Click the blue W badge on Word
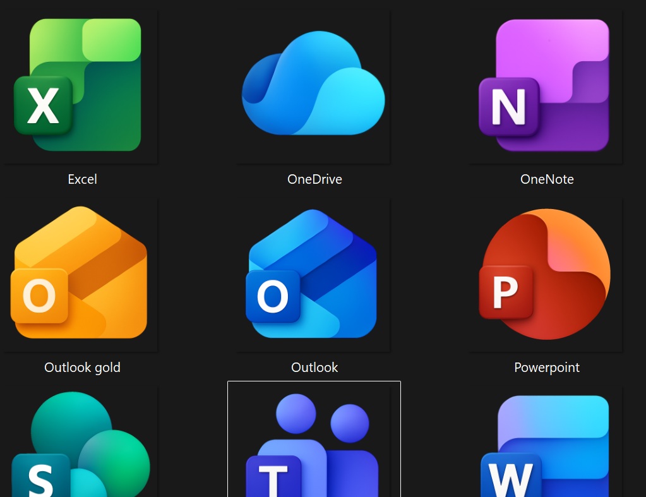 510,477
